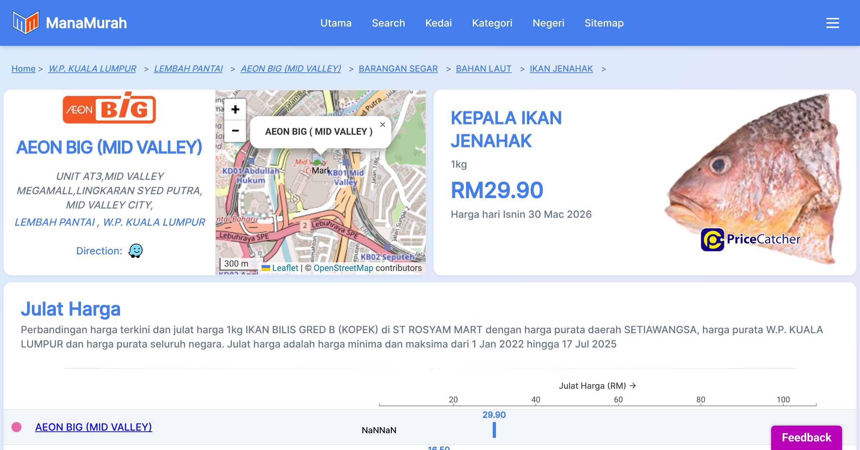
Task: Follow the BAHAN LAUT breadcrumb link
Action: coord(483,68)
